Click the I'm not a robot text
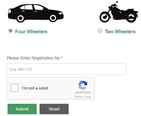 tap(35, 88)
